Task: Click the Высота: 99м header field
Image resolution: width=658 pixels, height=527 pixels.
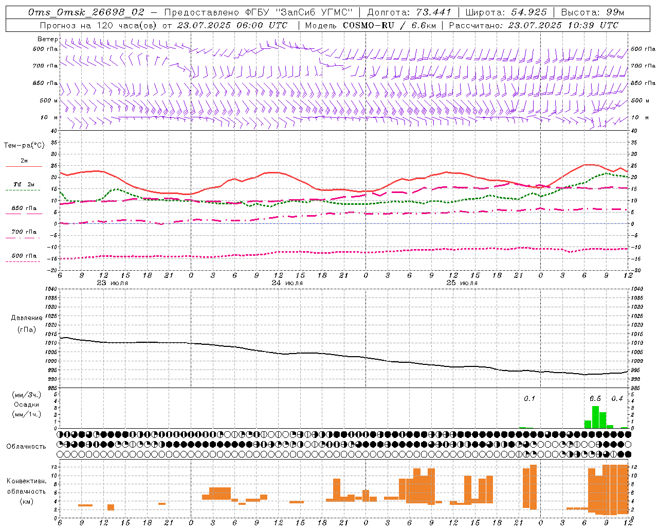Action: [x=593, y=12]
